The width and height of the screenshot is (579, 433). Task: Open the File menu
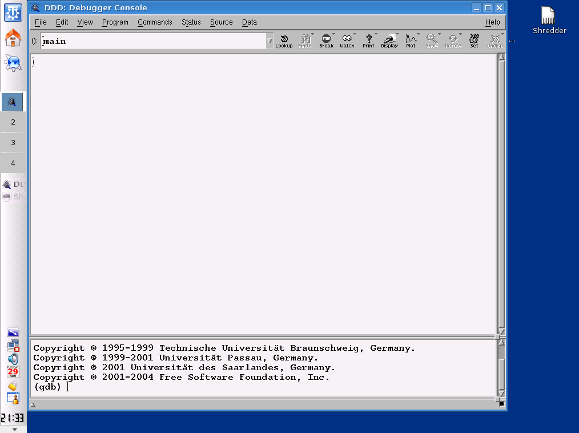click(x=41, y=22)
